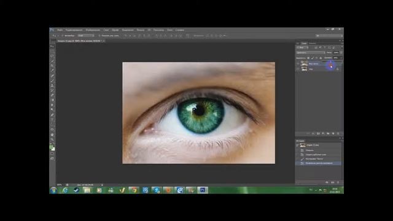Delete current state trash icon in History
The width and height of the screenshot is (393, 221).
click(338, 182)
